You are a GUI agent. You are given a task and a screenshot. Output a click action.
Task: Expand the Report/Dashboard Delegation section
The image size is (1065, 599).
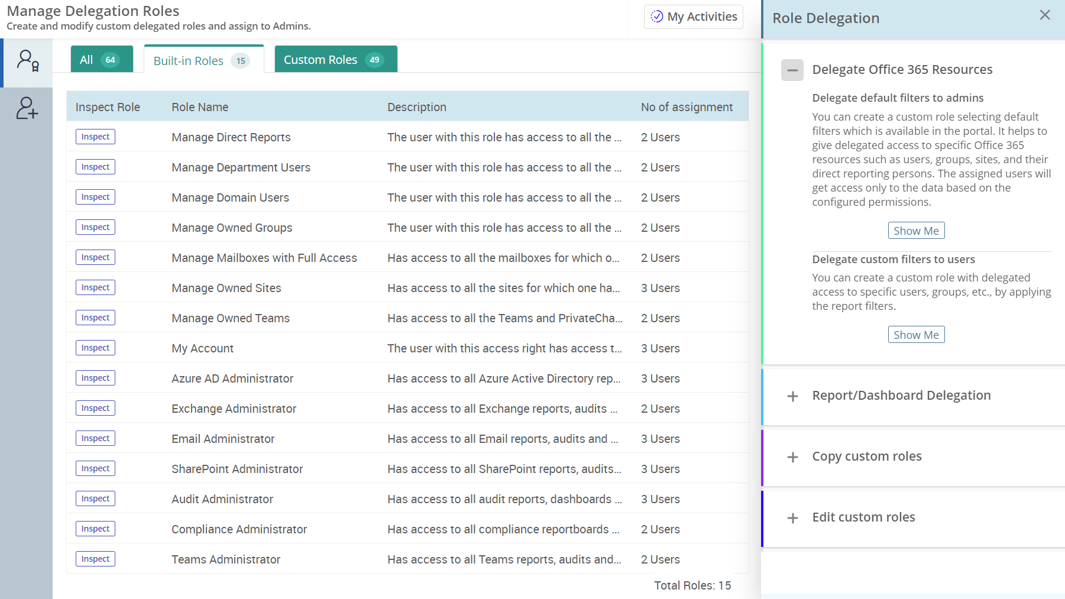coord(792,396)
